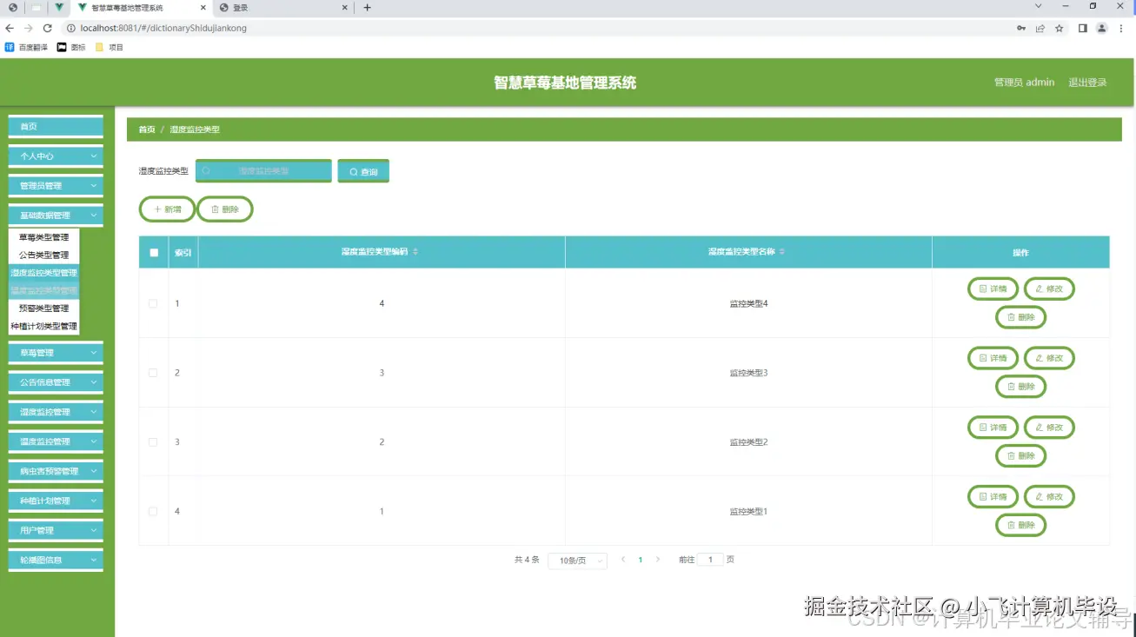The image size is (1136, 637).
Task: Sort by 湿度监控类型名称 column arrows
Action: point(782,252)
